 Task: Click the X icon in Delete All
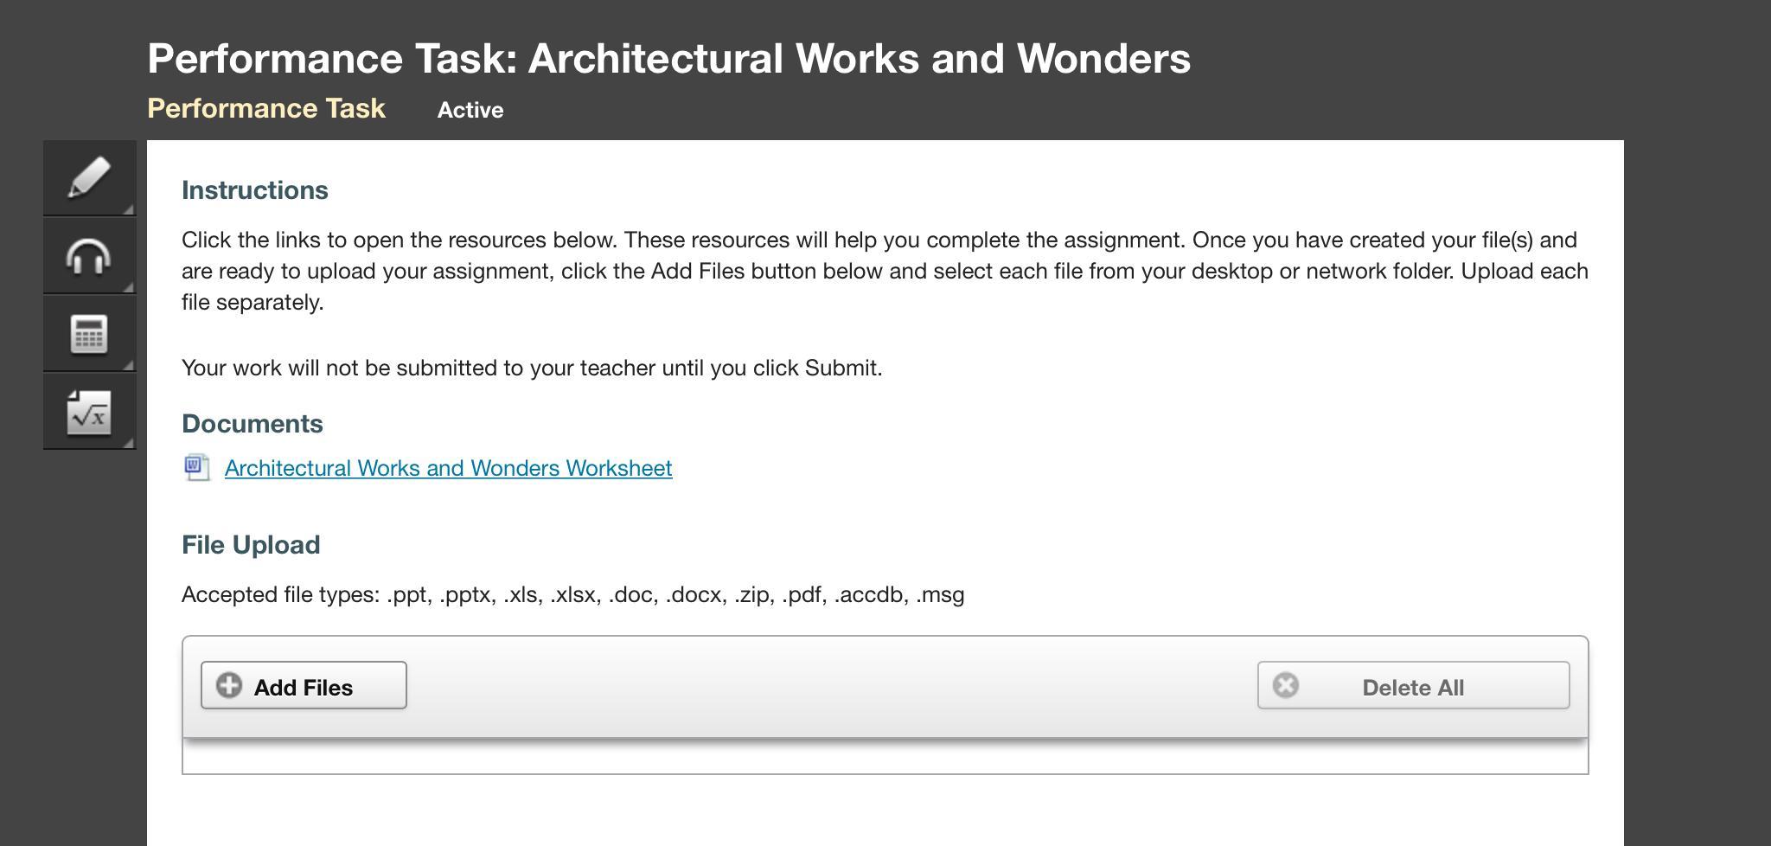click(x=1286, y=686)
